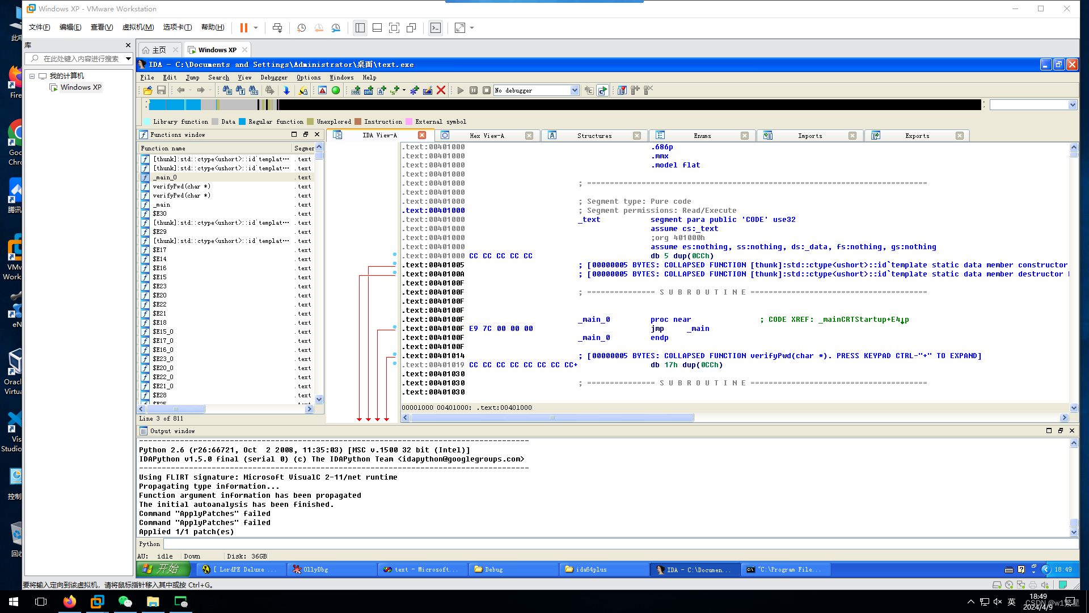
Task: Open the No debugger dropdown
Action: click(574, 90)
